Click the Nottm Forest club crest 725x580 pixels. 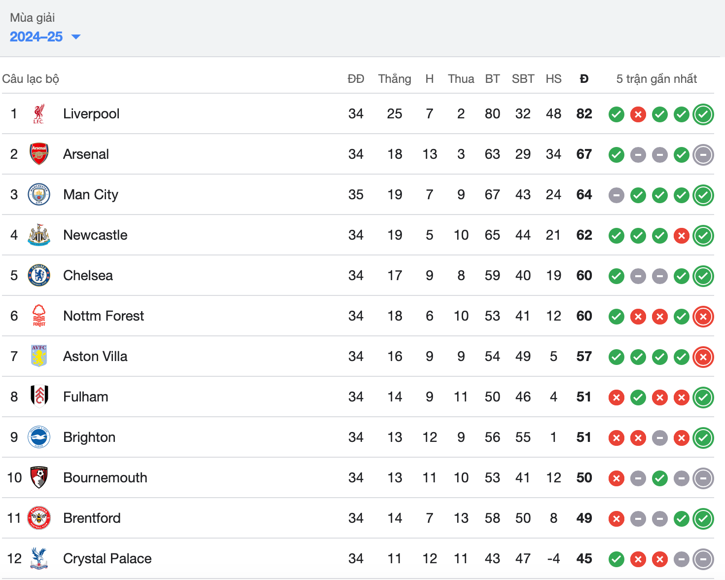click(x=39, y=316)
